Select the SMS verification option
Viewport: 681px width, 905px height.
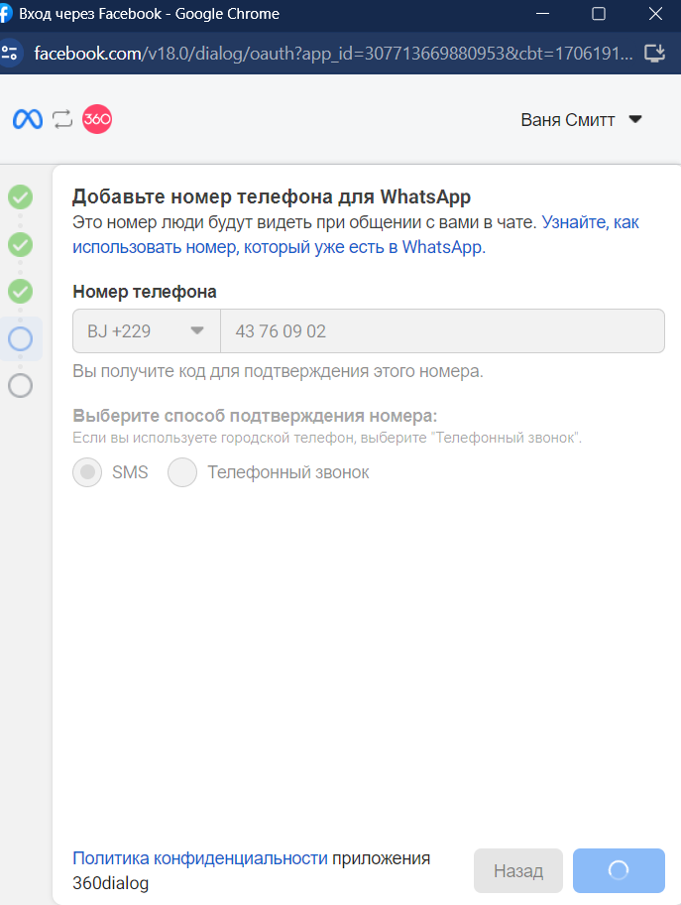(87, 472)
